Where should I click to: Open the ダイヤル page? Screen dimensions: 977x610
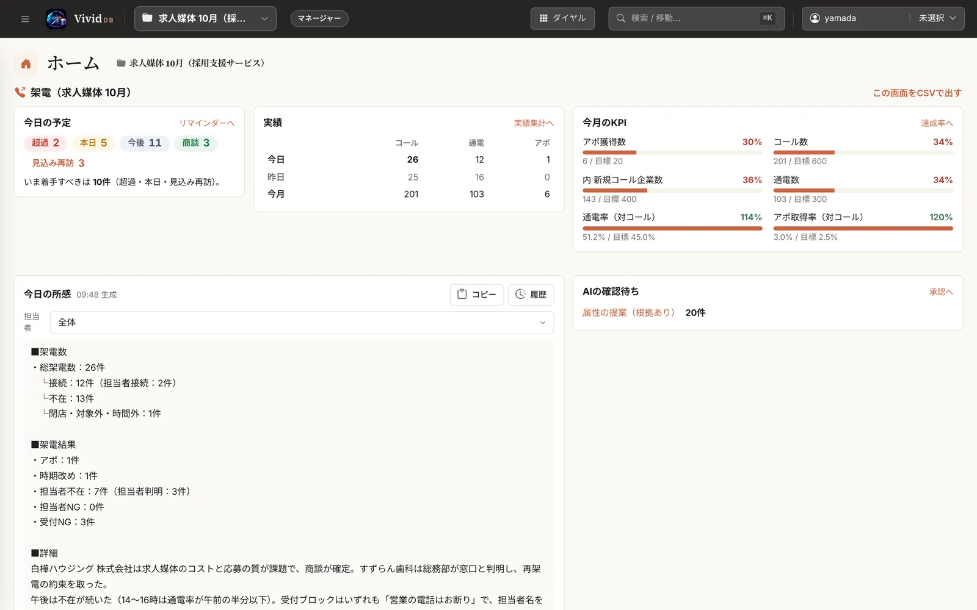coord(562,18)
